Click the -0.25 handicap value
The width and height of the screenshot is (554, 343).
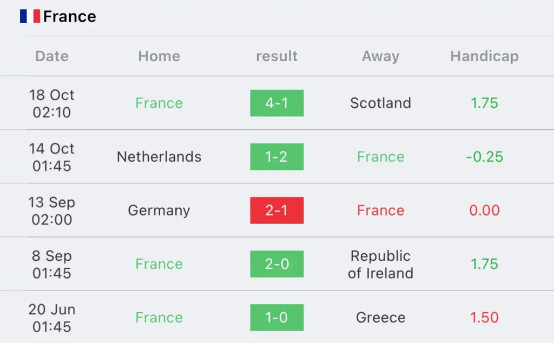484,157
